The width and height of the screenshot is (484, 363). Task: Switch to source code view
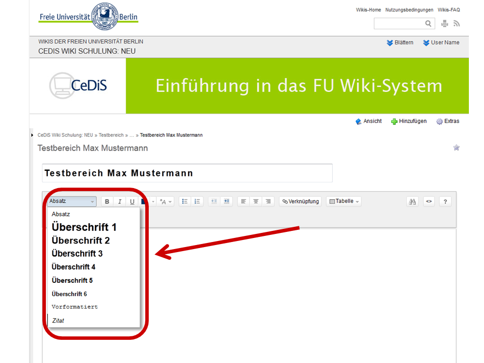(x=429, y=202)
